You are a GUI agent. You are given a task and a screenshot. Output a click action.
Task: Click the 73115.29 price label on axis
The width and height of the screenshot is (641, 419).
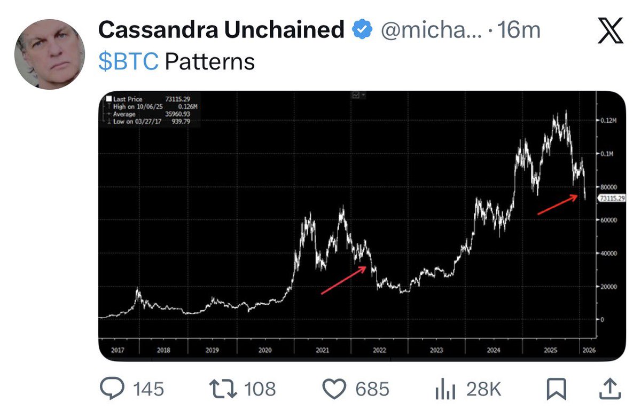tap(612, 198)
